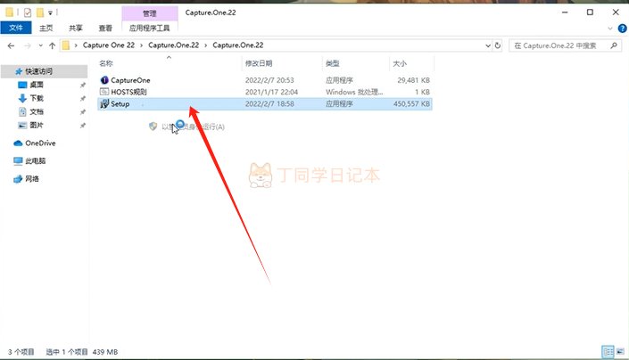
Task: Click the HOSTS规则 file icon
Action: point(104,92)
